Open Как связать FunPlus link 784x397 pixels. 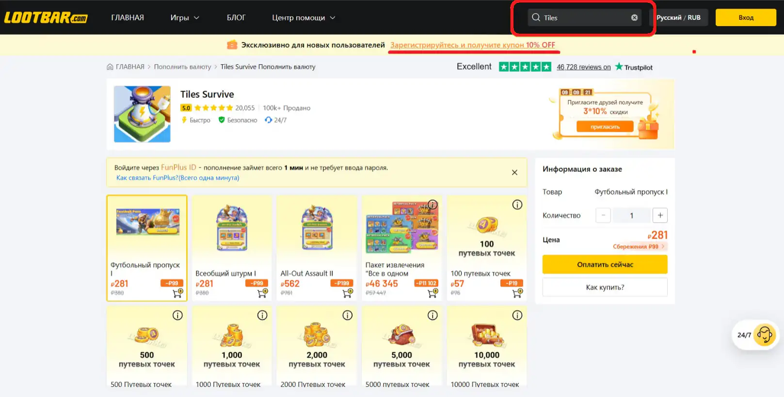coord(177,178)
